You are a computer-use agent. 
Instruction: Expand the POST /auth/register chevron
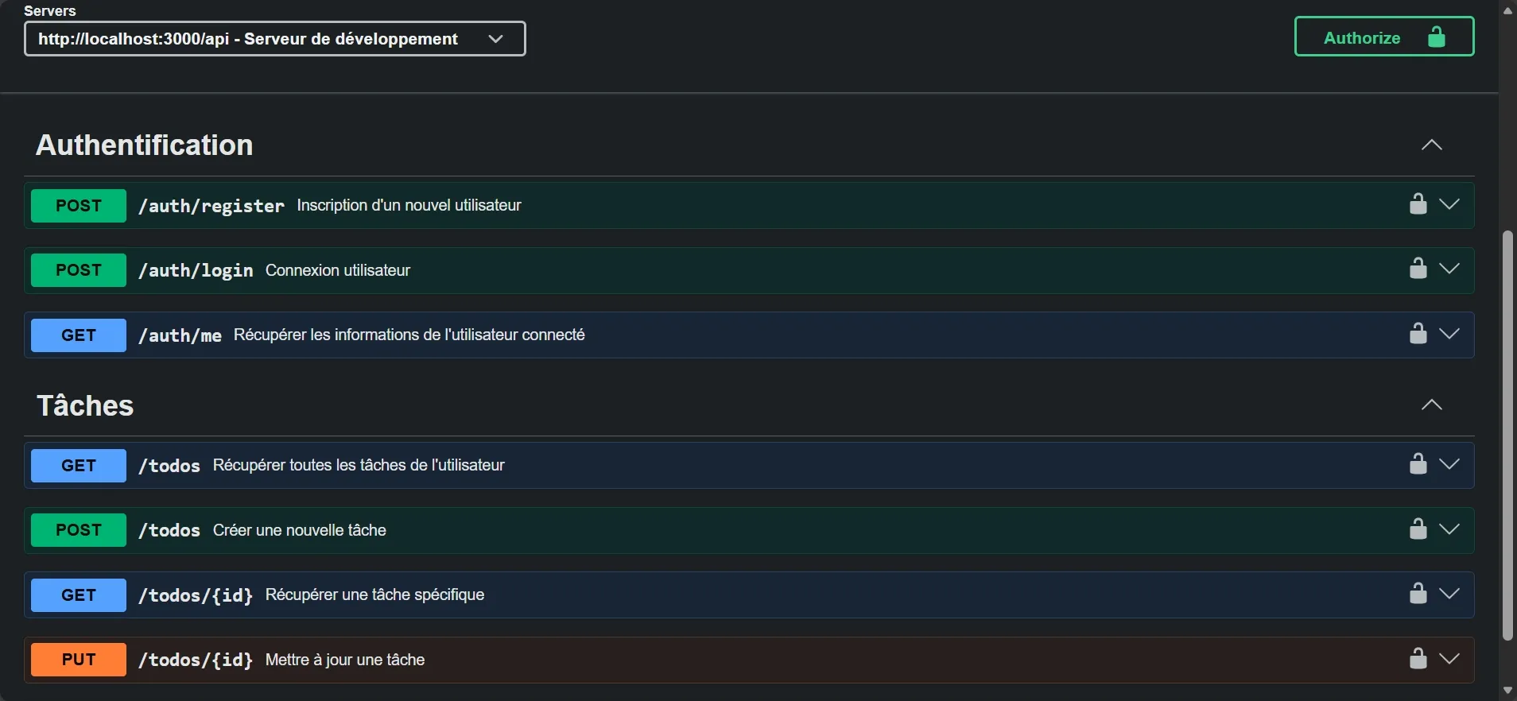1449,204
